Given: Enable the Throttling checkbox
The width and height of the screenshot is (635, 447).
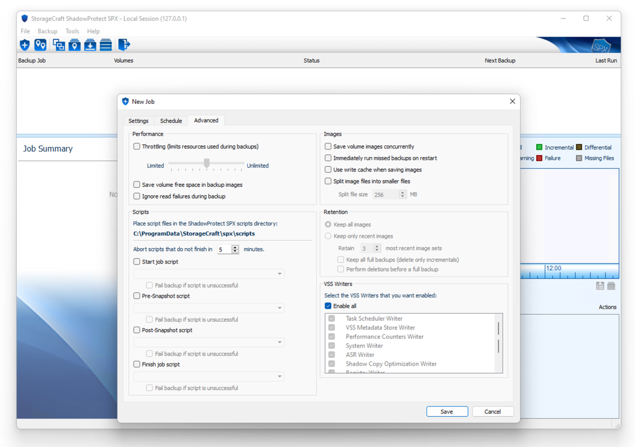Looking at the screenshot, I should 137,147.
